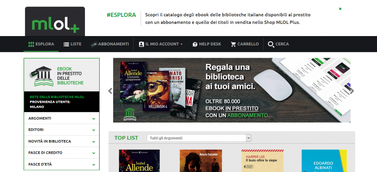
Task: Open Ebook in prestito delle biblioteche
Action: 62,75
